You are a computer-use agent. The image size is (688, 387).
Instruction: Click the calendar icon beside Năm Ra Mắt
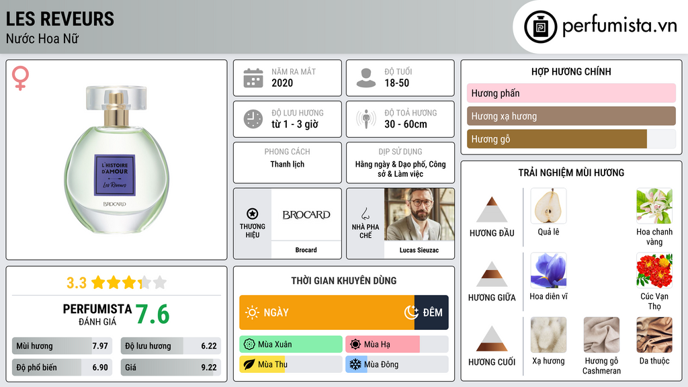point(253,78)
